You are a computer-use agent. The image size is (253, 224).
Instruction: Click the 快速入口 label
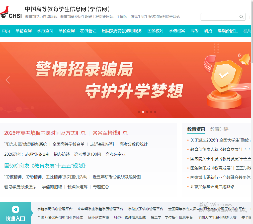point(15,218)
